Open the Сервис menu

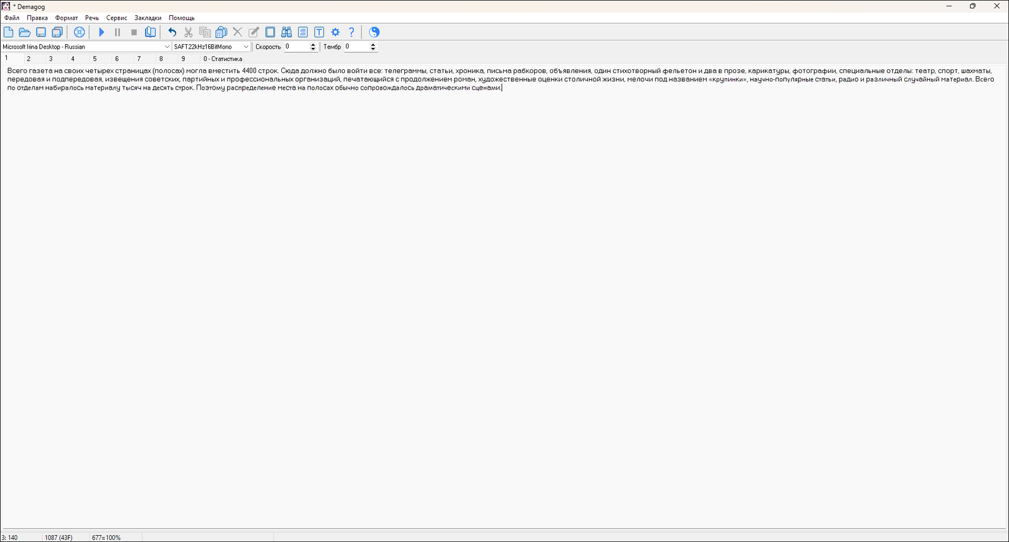click(x=117, y=18)
